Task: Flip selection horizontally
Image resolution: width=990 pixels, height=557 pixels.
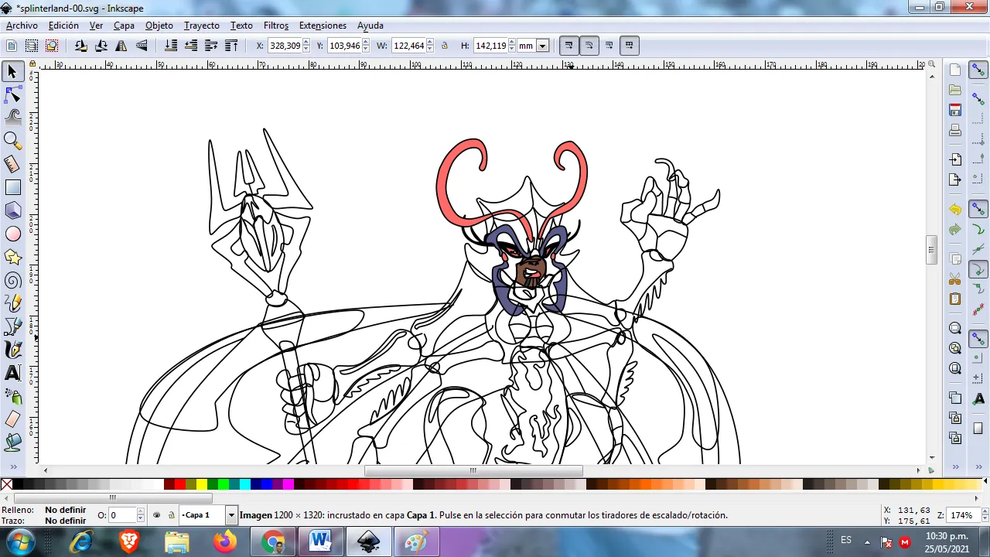Action: (121, 46)
